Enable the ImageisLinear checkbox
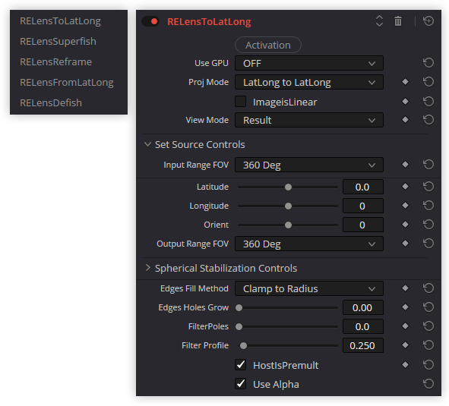 coord(240,102)
